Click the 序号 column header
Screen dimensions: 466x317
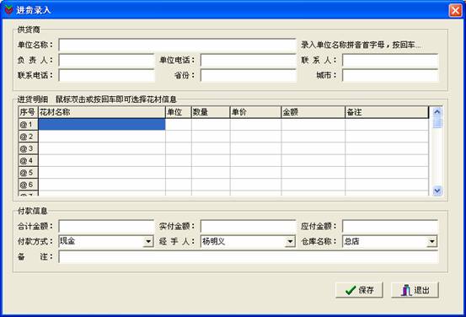pyautogui.click(x=28, y=112)
